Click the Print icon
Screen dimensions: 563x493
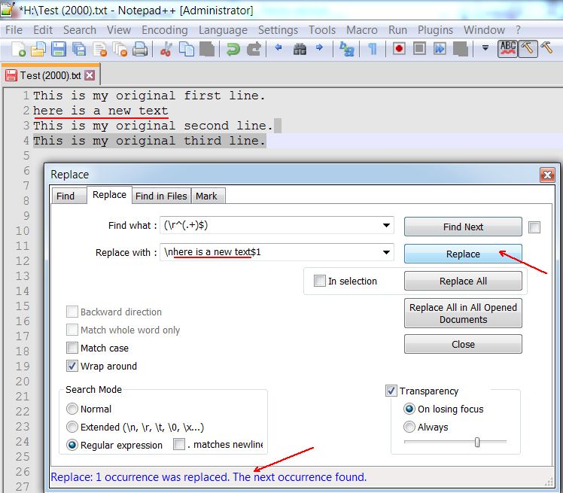[140, 49]
